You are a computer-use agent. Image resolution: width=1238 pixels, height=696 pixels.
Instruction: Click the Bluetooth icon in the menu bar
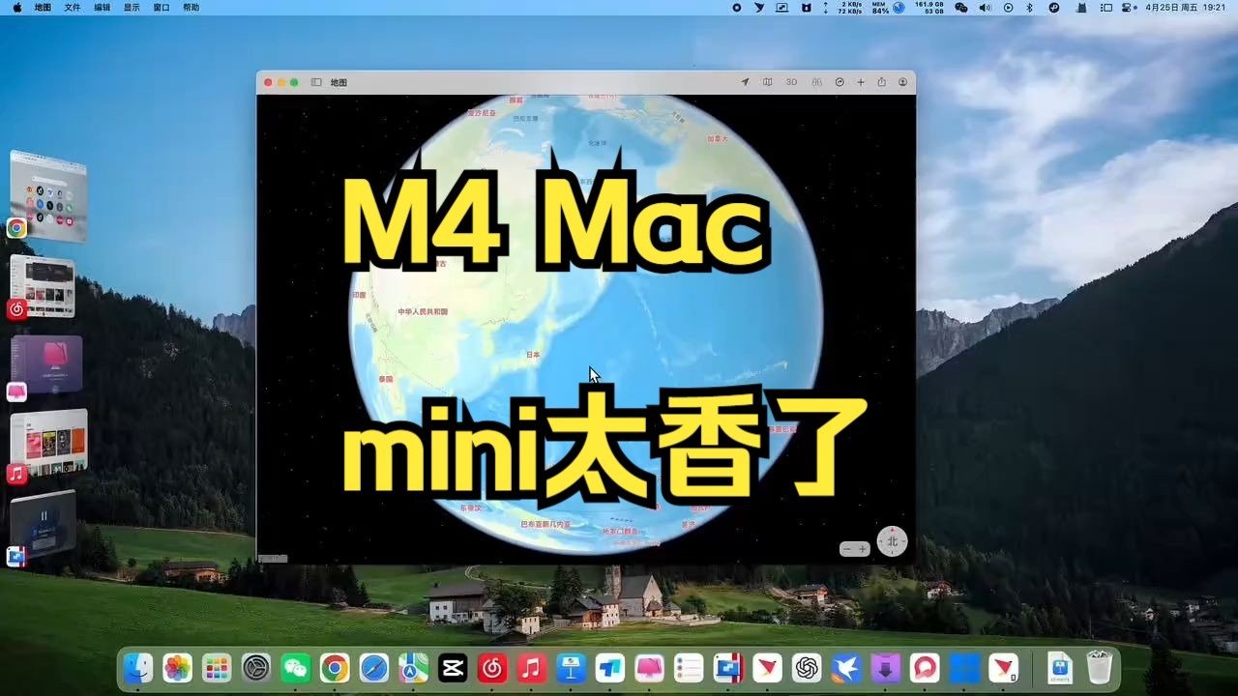pos(1028,8)
